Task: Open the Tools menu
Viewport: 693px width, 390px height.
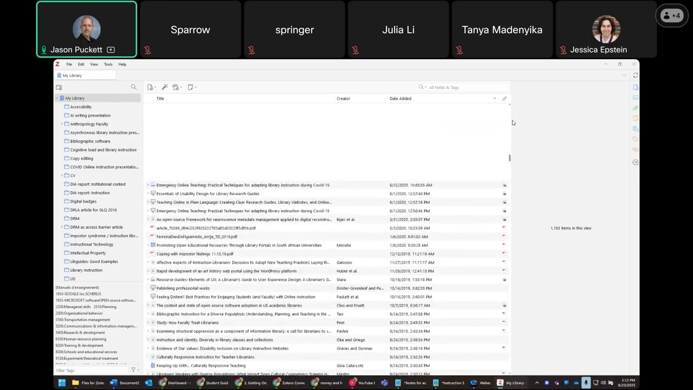Action: (x=108, y=64)
